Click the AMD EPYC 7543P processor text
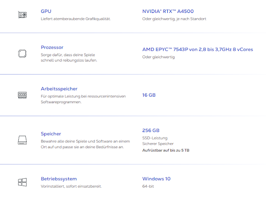Screen dimensions: 266x199 coord(198,50)
